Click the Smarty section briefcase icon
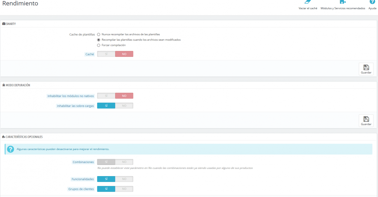This screenshot has height=197, width=378. pos(4,24)
